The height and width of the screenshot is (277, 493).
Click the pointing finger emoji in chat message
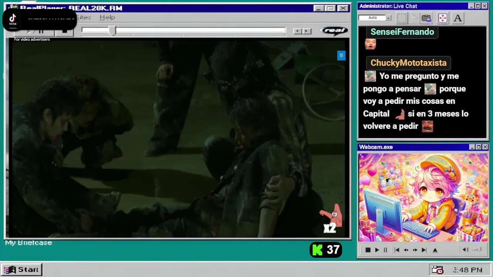coord(400,114)
